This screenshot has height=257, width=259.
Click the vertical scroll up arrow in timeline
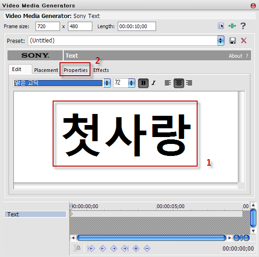point(253,205)
